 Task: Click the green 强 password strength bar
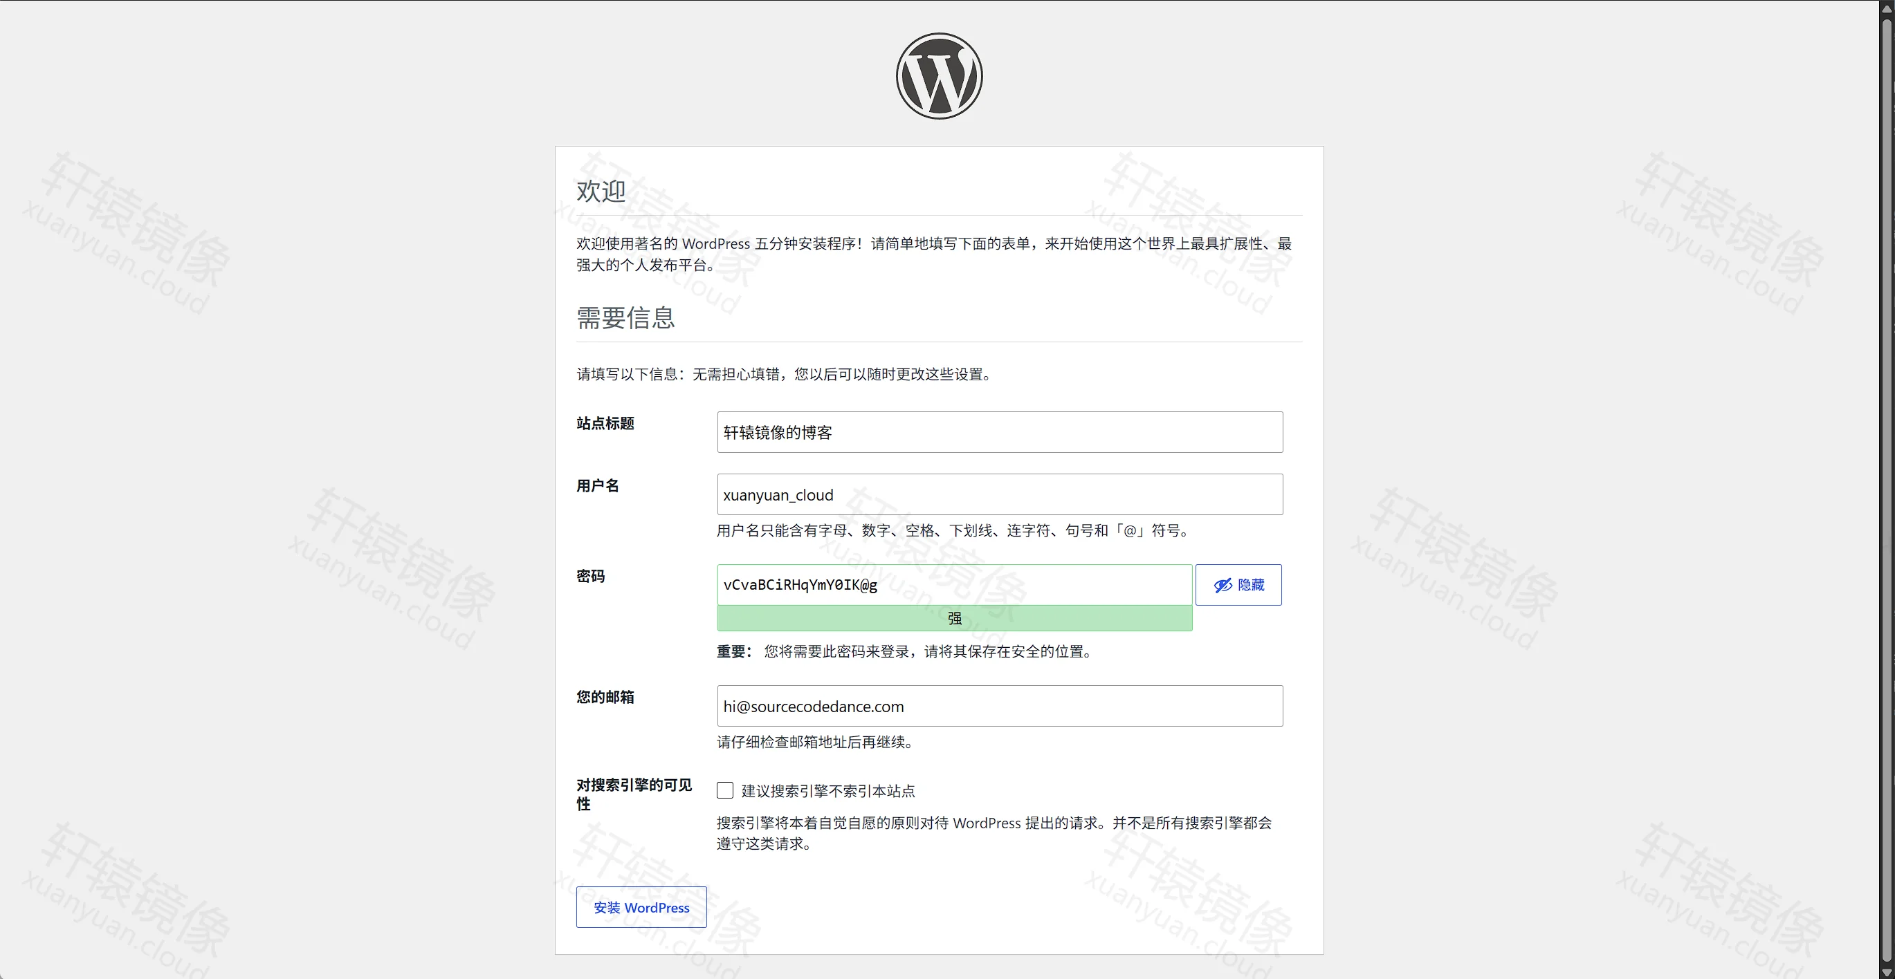pos(954,618)
